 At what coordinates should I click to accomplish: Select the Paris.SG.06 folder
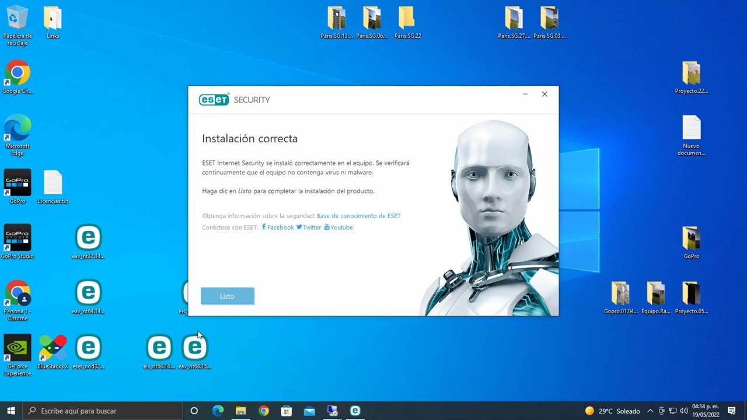(x=372, y=23)
